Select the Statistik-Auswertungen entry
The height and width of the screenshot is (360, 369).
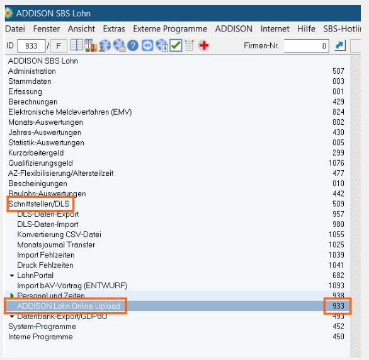pos(46,142)
